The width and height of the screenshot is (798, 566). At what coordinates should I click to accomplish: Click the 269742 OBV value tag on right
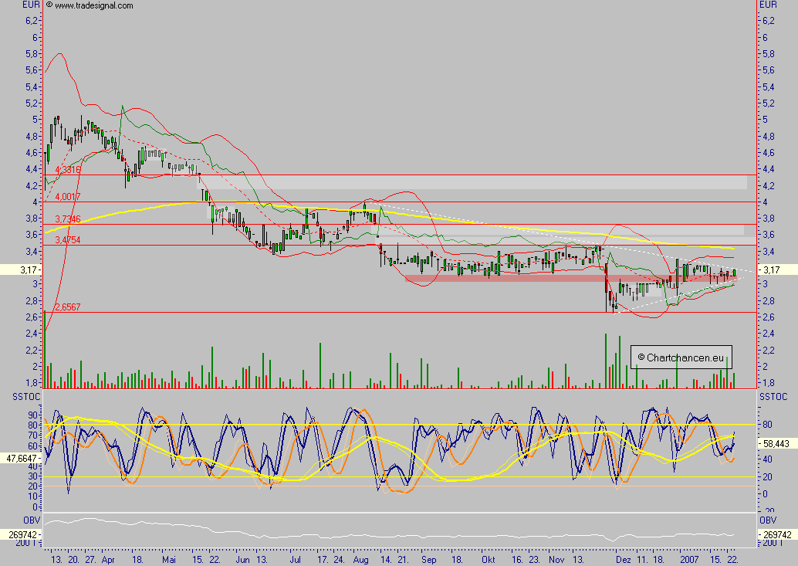click(x=777, y=535)
